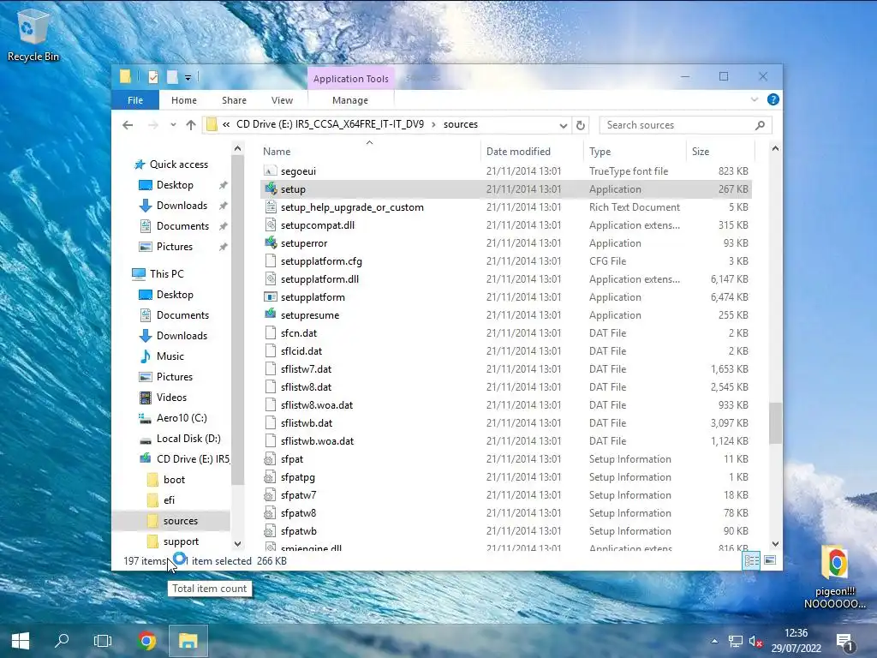Select the setupcompat.dll file
Screen dimensions: 877x658
pos(505,225)
